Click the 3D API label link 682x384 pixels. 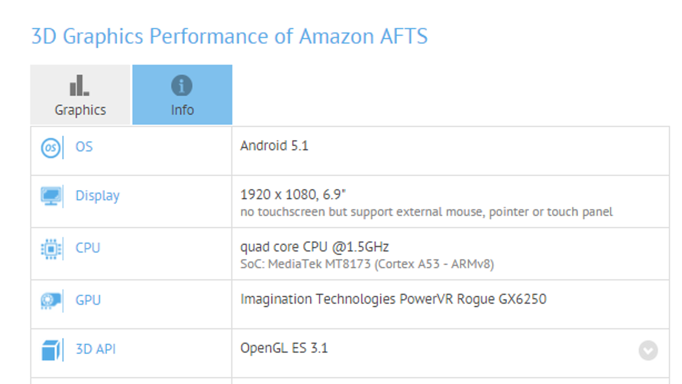(95, 349)
